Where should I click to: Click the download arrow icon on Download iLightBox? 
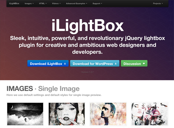65,64
